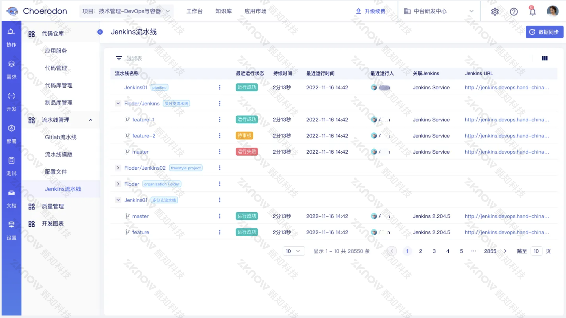The width and height of the screenshot is (566, 318).
Task: Open the 设置 section in the left rail
Action: (x=11, y=231)
